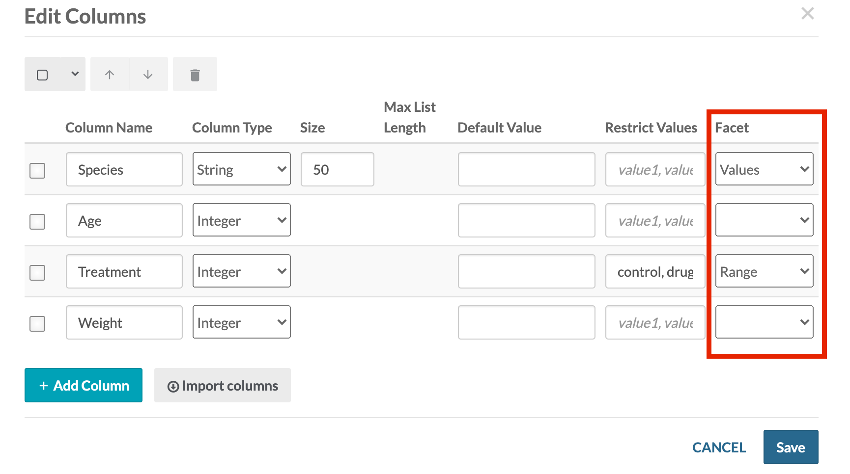Viewport: 850px width, 474px height.
Task: Click the Size field showing 50
Action: point(337,169)
